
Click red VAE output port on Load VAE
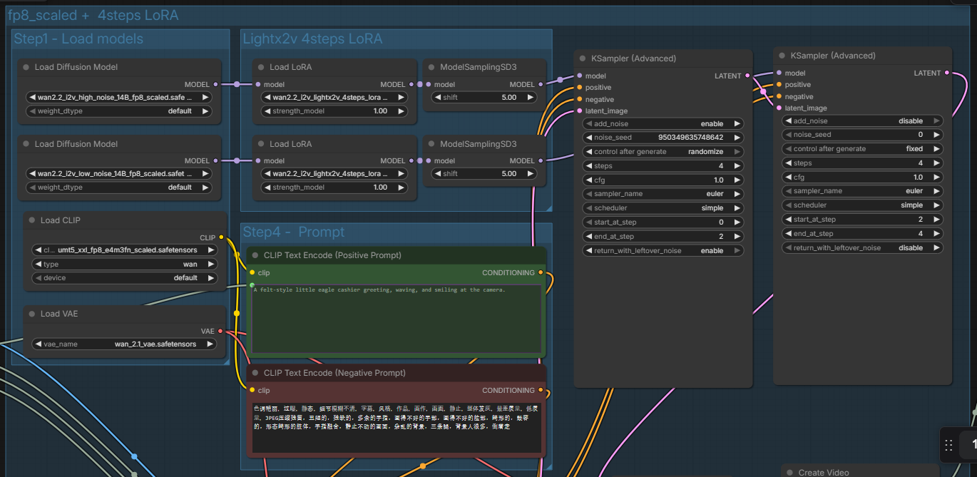coord(220,331)
